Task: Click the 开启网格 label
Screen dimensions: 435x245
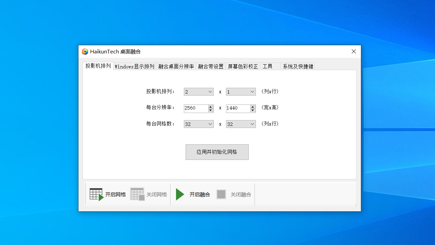Action: coord(116,195)
